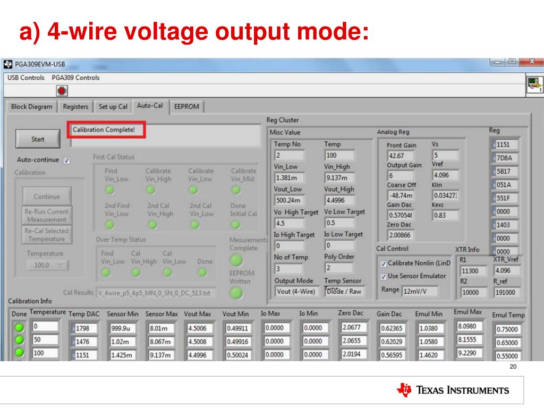Click the red stop button icon
Screen dimensions: 544x408
coord(62,91)
